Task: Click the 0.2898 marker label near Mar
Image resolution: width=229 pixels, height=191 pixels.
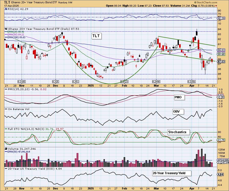Action: click(156, 81)
